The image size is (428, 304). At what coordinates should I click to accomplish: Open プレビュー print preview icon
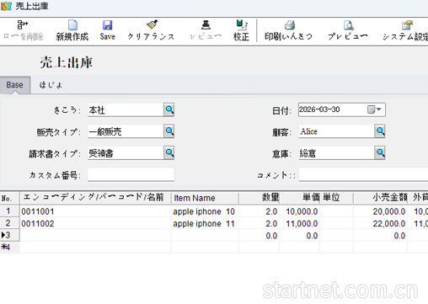point(348,25)
